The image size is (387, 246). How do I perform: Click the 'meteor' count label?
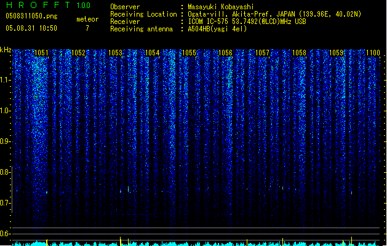[x=87, y=19]
